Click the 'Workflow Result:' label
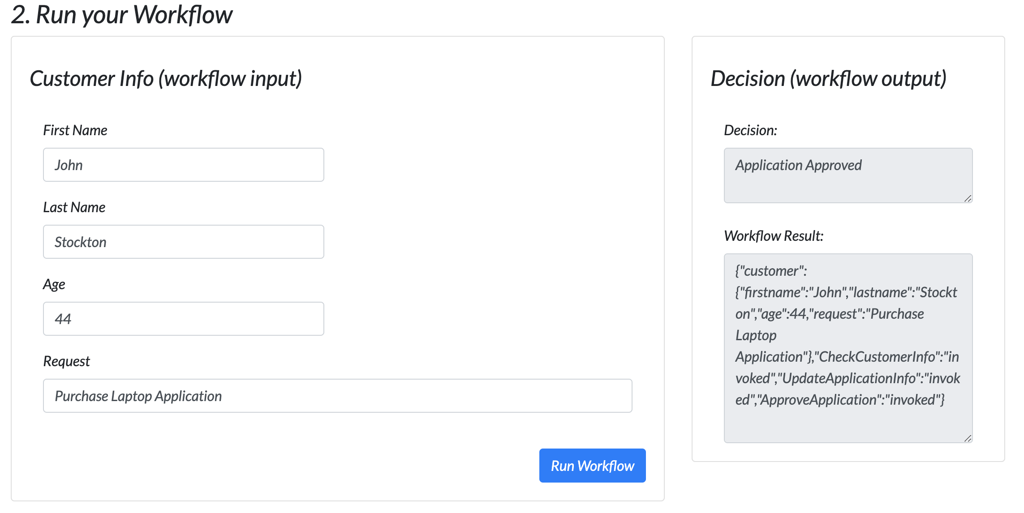The width and height of the screenshot is (1024, 513). (774, 236)
